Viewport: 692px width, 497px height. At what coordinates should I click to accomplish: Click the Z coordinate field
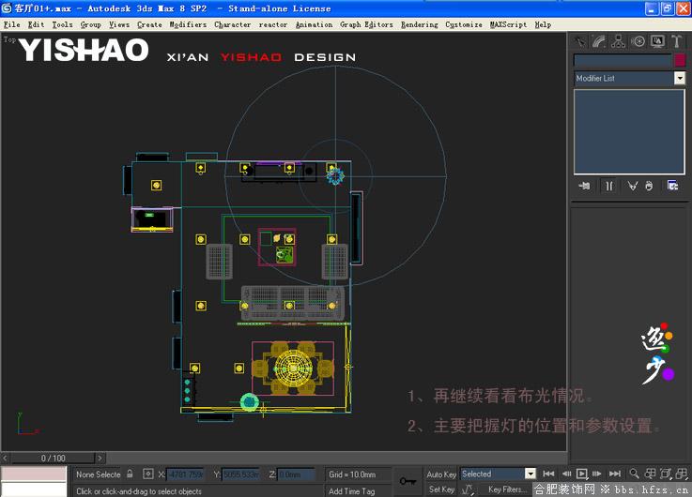click(296, 474)
